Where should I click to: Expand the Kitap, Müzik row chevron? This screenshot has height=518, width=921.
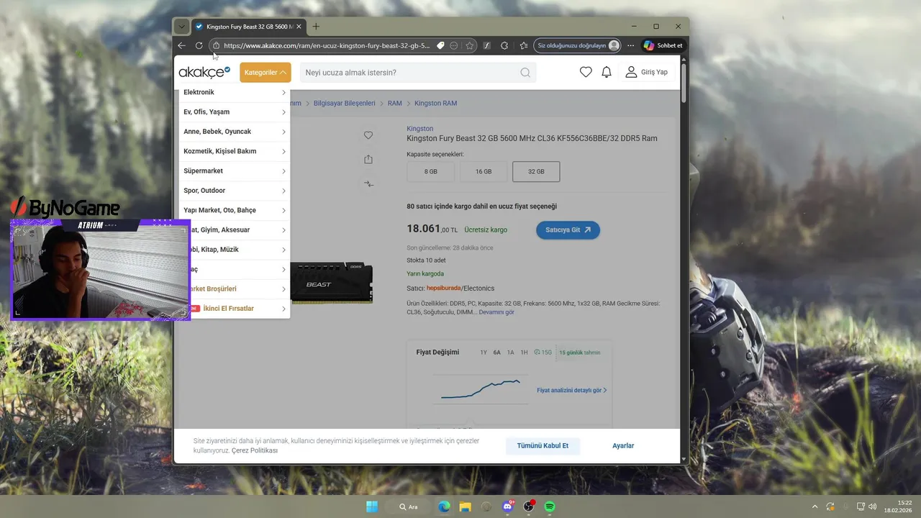(283, 250)
